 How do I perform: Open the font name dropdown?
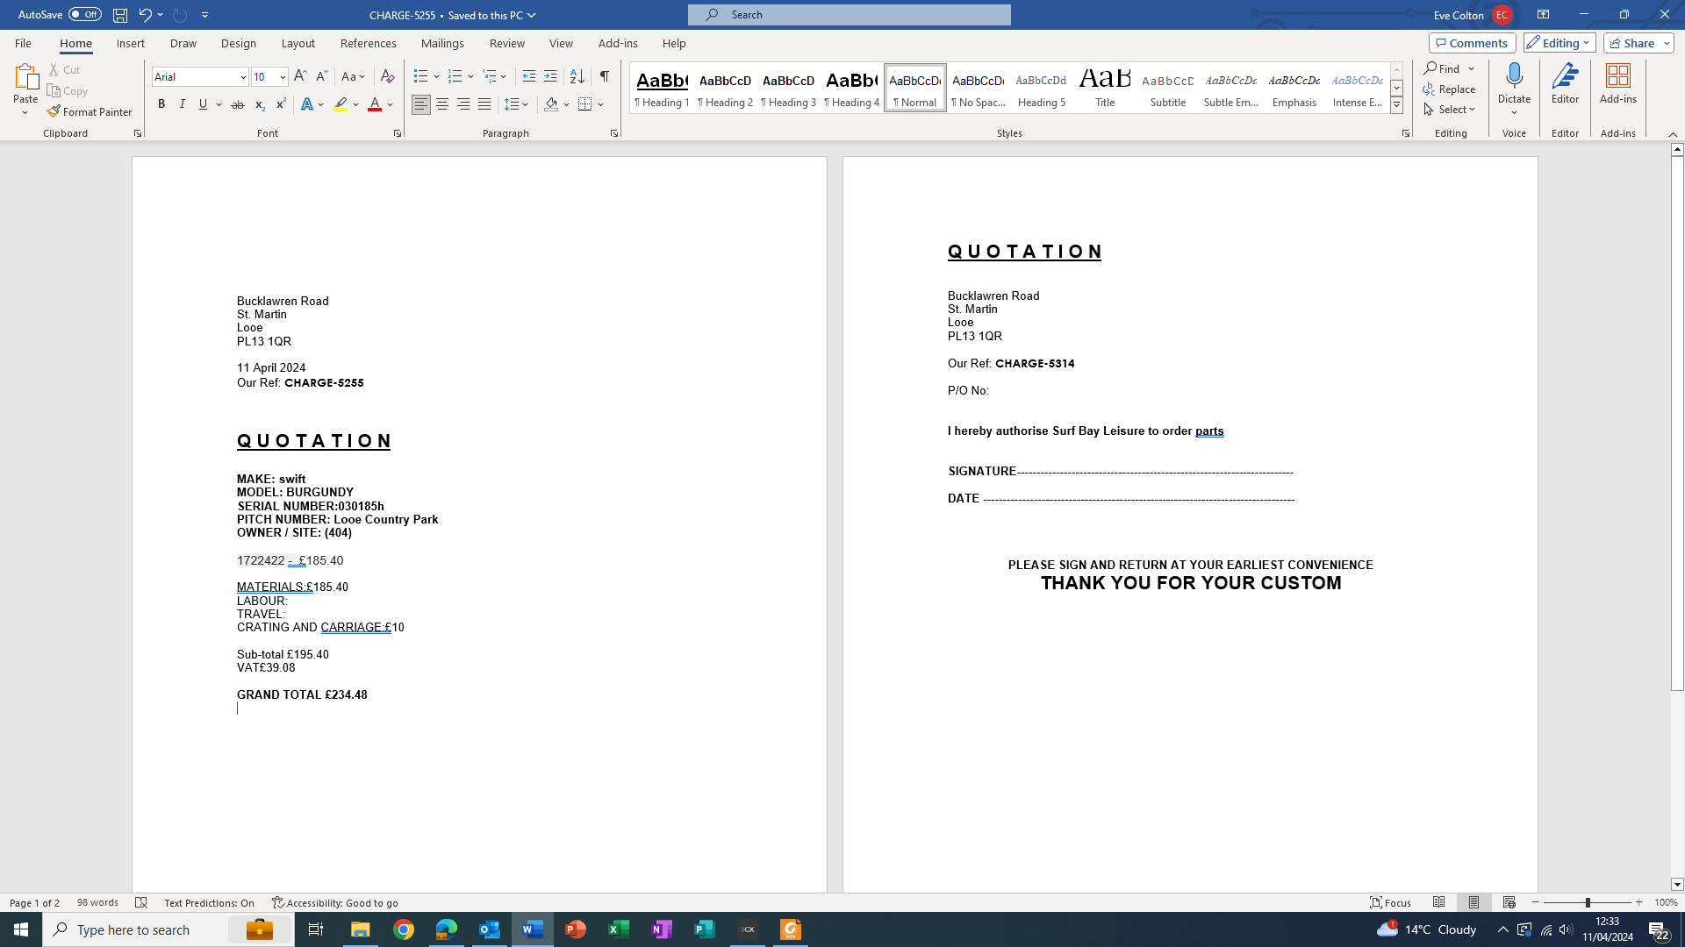point(243,77)
